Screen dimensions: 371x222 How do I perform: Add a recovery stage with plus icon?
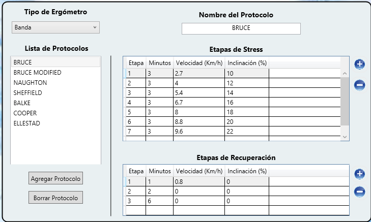click(x=360, y=174)
